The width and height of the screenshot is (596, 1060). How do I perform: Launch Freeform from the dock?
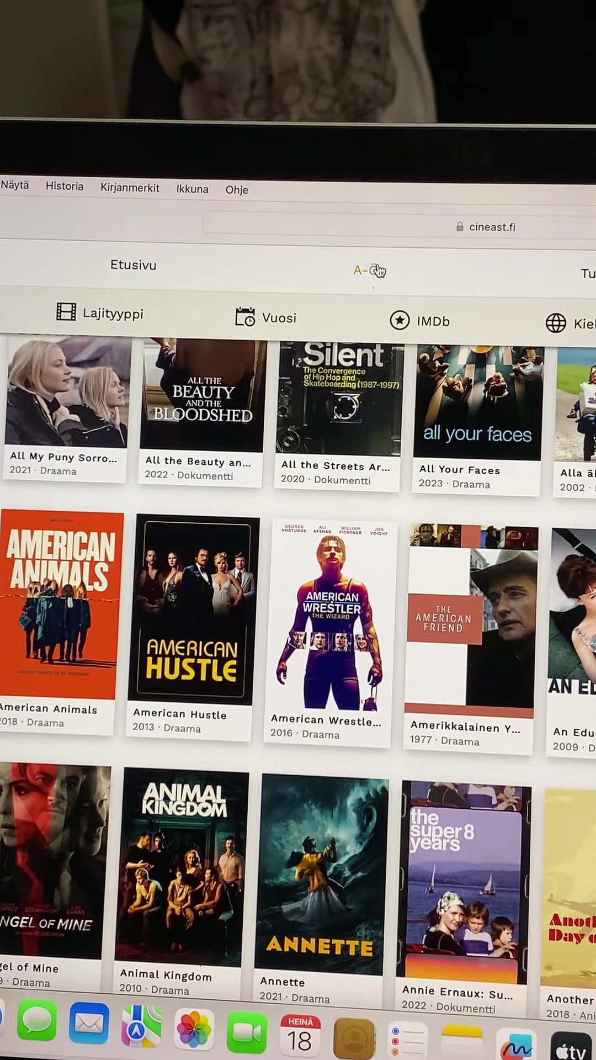516,1045
